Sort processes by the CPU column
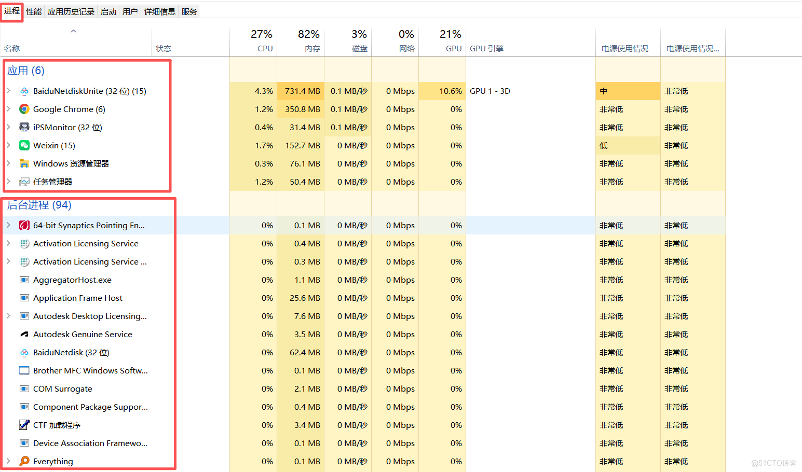This screenshot has width=802, height=472. pos(253,41)
